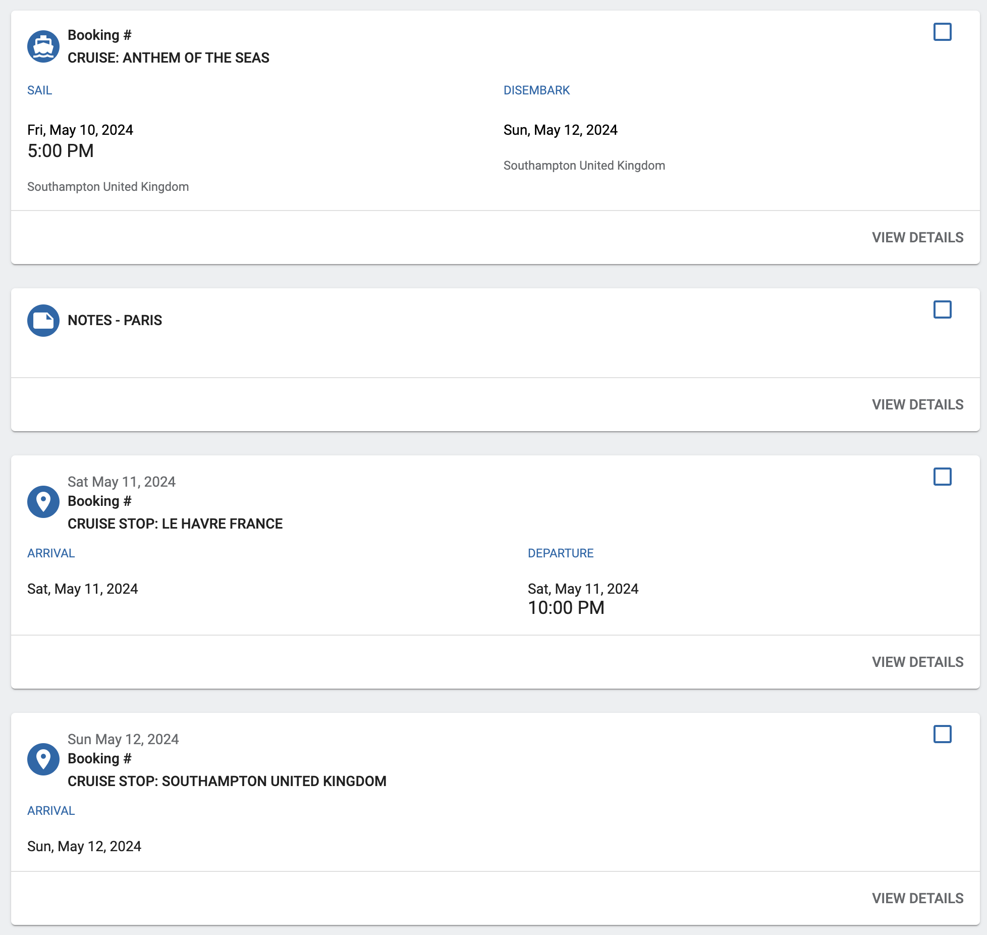View details of the Notes - Paris card
This screenshot has height=935, width=987.
click(x=917, y=404)
